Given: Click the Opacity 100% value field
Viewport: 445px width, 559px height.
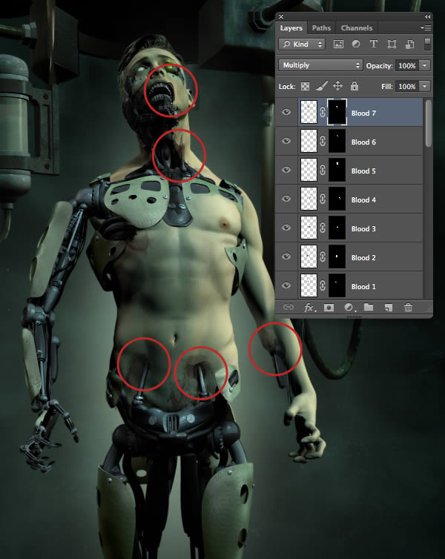Looking at the screenshot, I should tap(407, 65).
